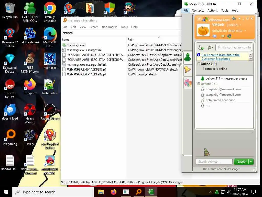
Task: Open the personal message 'dehydrate deez nuts' dropdown
Action: click(x=245, y=31)
